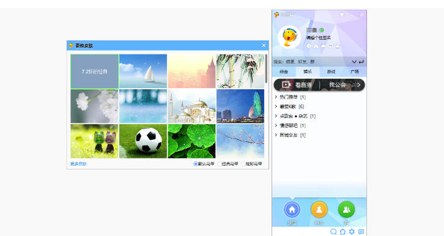Apply the mosque illustration skin
The image size is (444, 236).
tap(191, 106)
